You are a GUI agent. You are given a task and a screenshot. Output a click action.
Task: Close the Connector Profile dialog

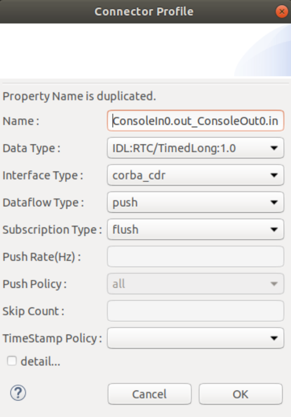click(282, 11)
